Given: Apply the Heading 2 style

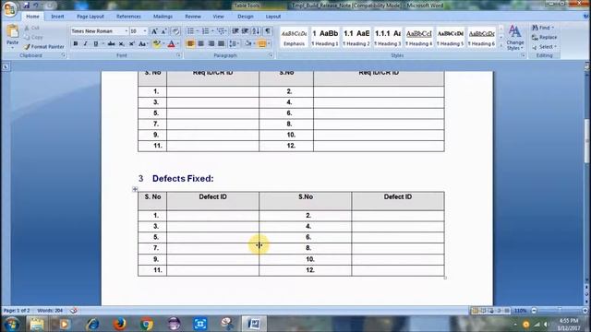Looking at the screenshot, I should tap(356, 37).
